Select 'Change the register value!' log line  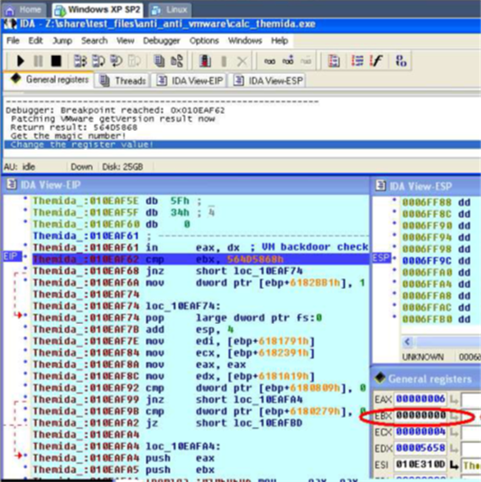(242, 144)
